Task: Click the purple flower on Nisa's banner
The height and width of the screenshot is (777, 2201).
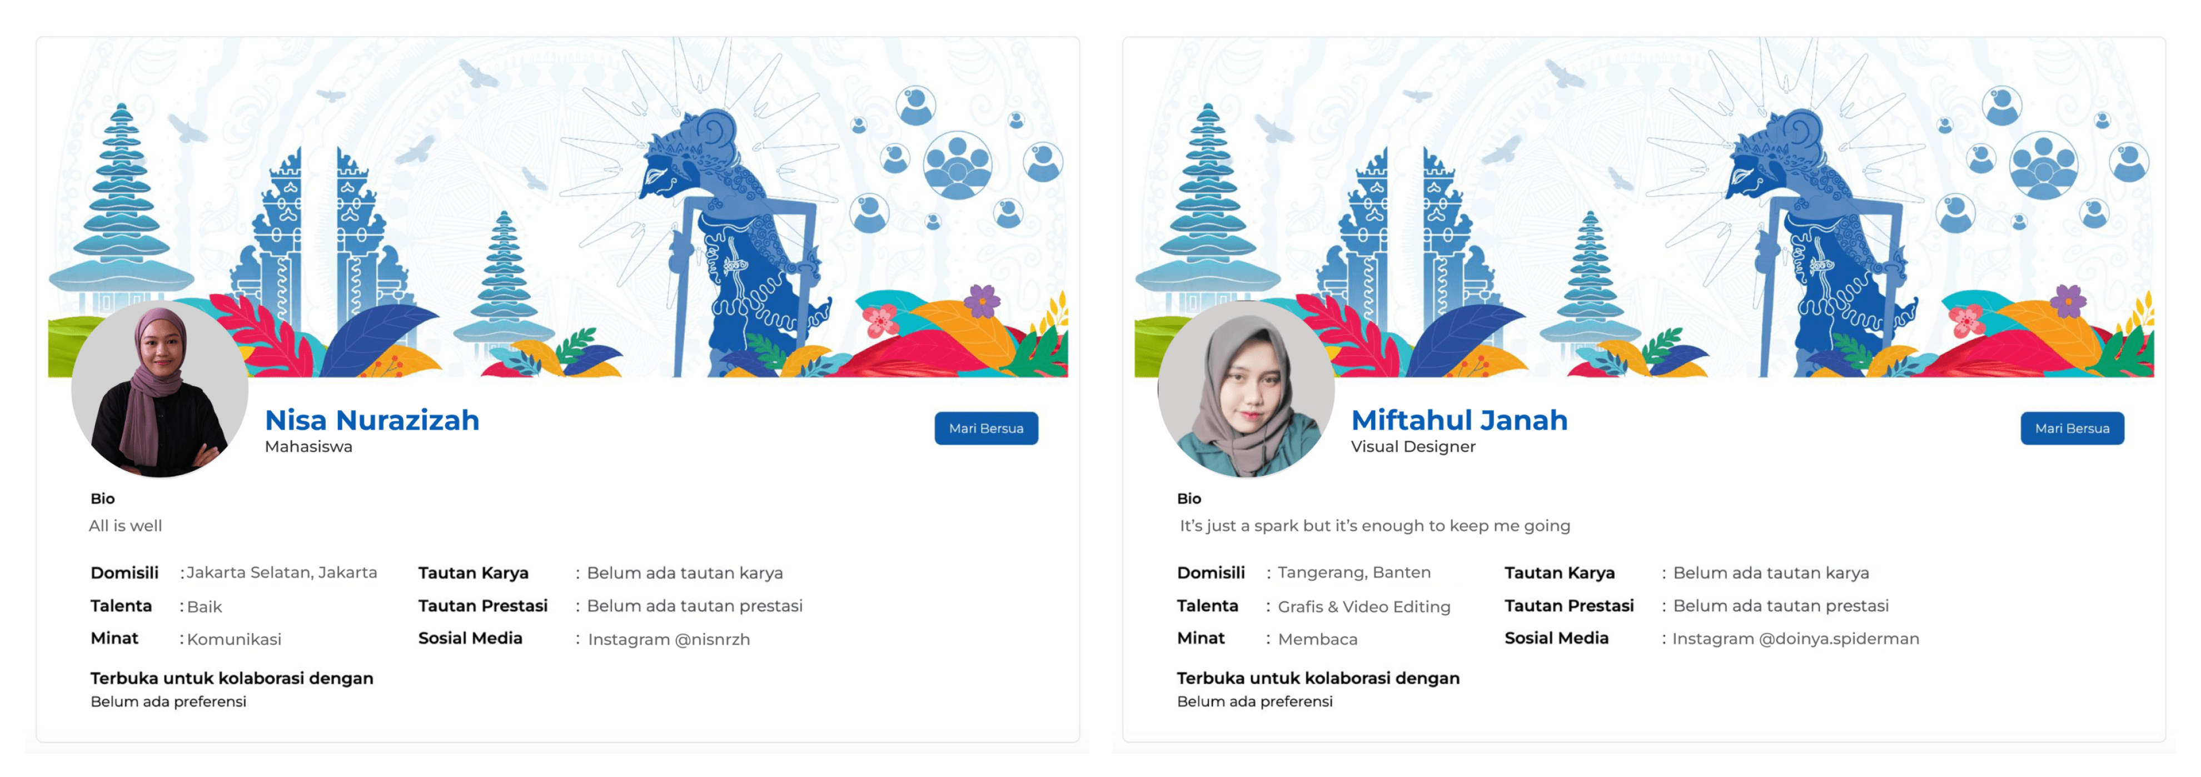Action: 983,301
